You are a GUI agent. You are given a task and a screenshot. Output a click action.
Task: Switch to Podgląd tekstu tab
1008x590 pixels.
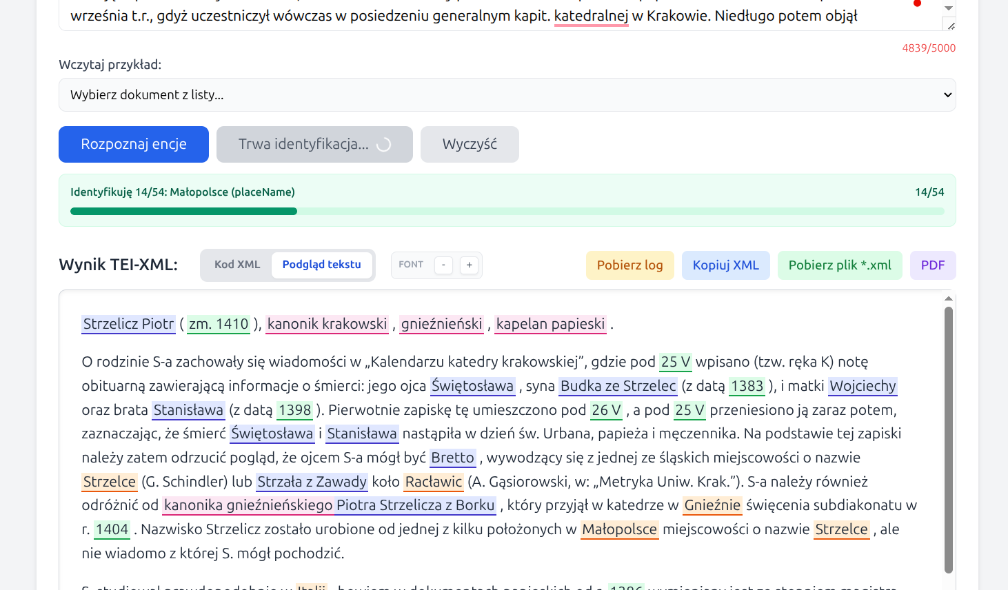pos(322,265)
